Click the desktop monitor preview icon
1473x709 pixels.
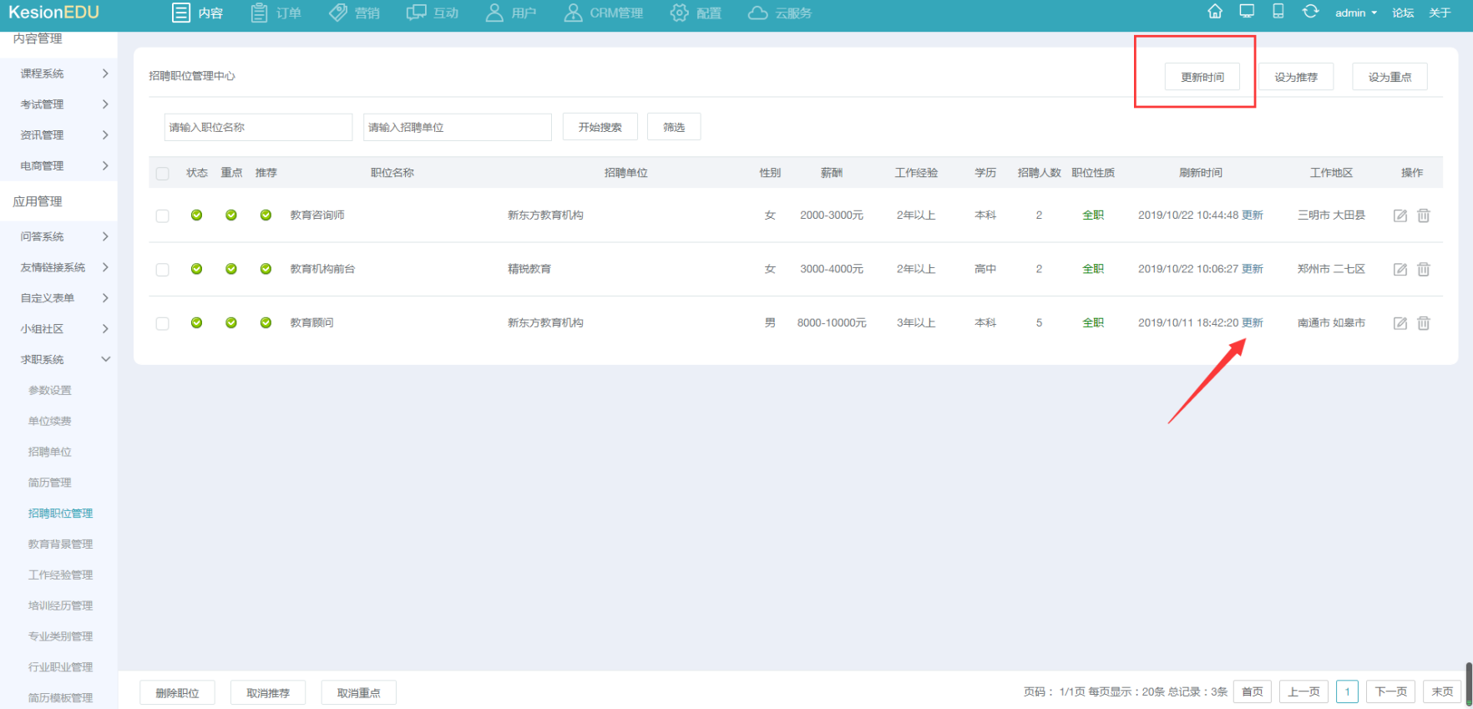click(x=1247, y=12)
